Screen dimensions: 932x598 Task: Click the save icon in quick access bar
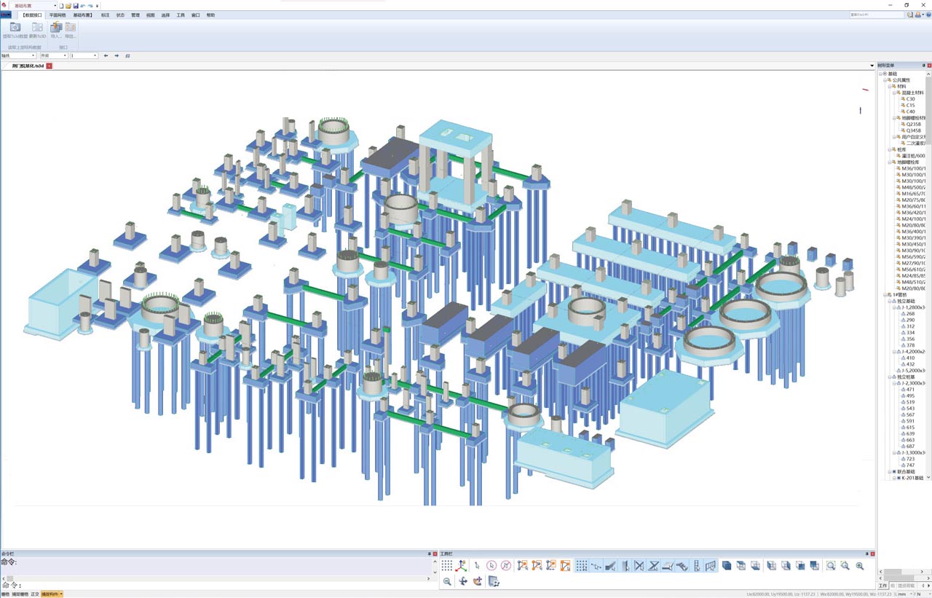point(76,5)
